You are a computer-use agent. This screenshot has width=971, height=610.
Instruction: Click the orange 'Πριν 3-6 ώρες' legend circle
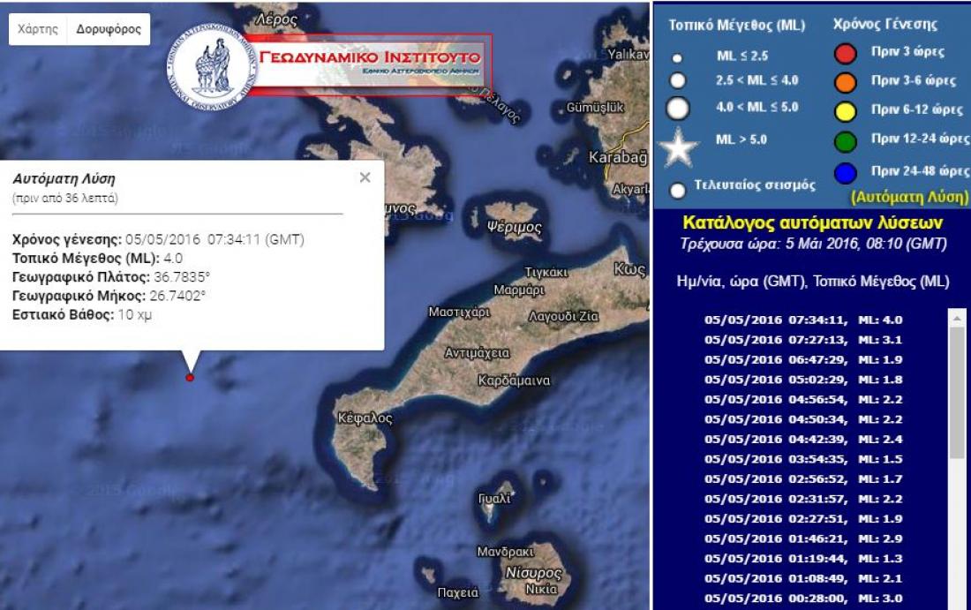pos(846,80)
